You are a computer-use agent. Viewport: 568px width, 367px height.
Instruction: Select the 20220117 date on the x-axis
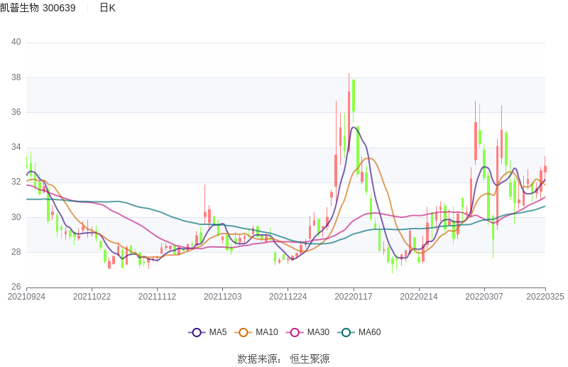(x=354, y=297)
